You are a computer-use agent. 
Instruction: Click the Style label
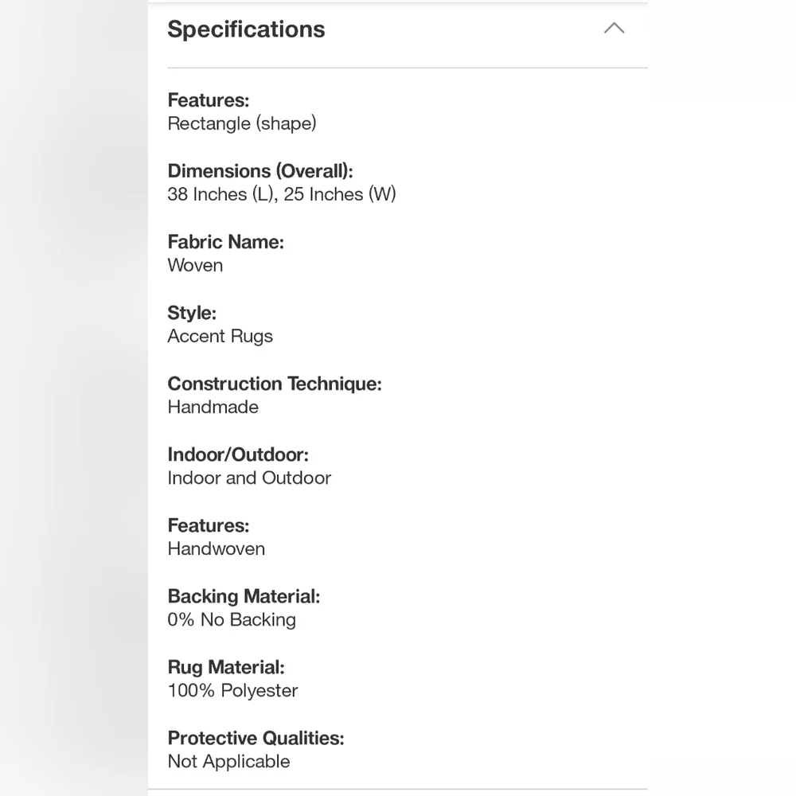tap(192, 313)
